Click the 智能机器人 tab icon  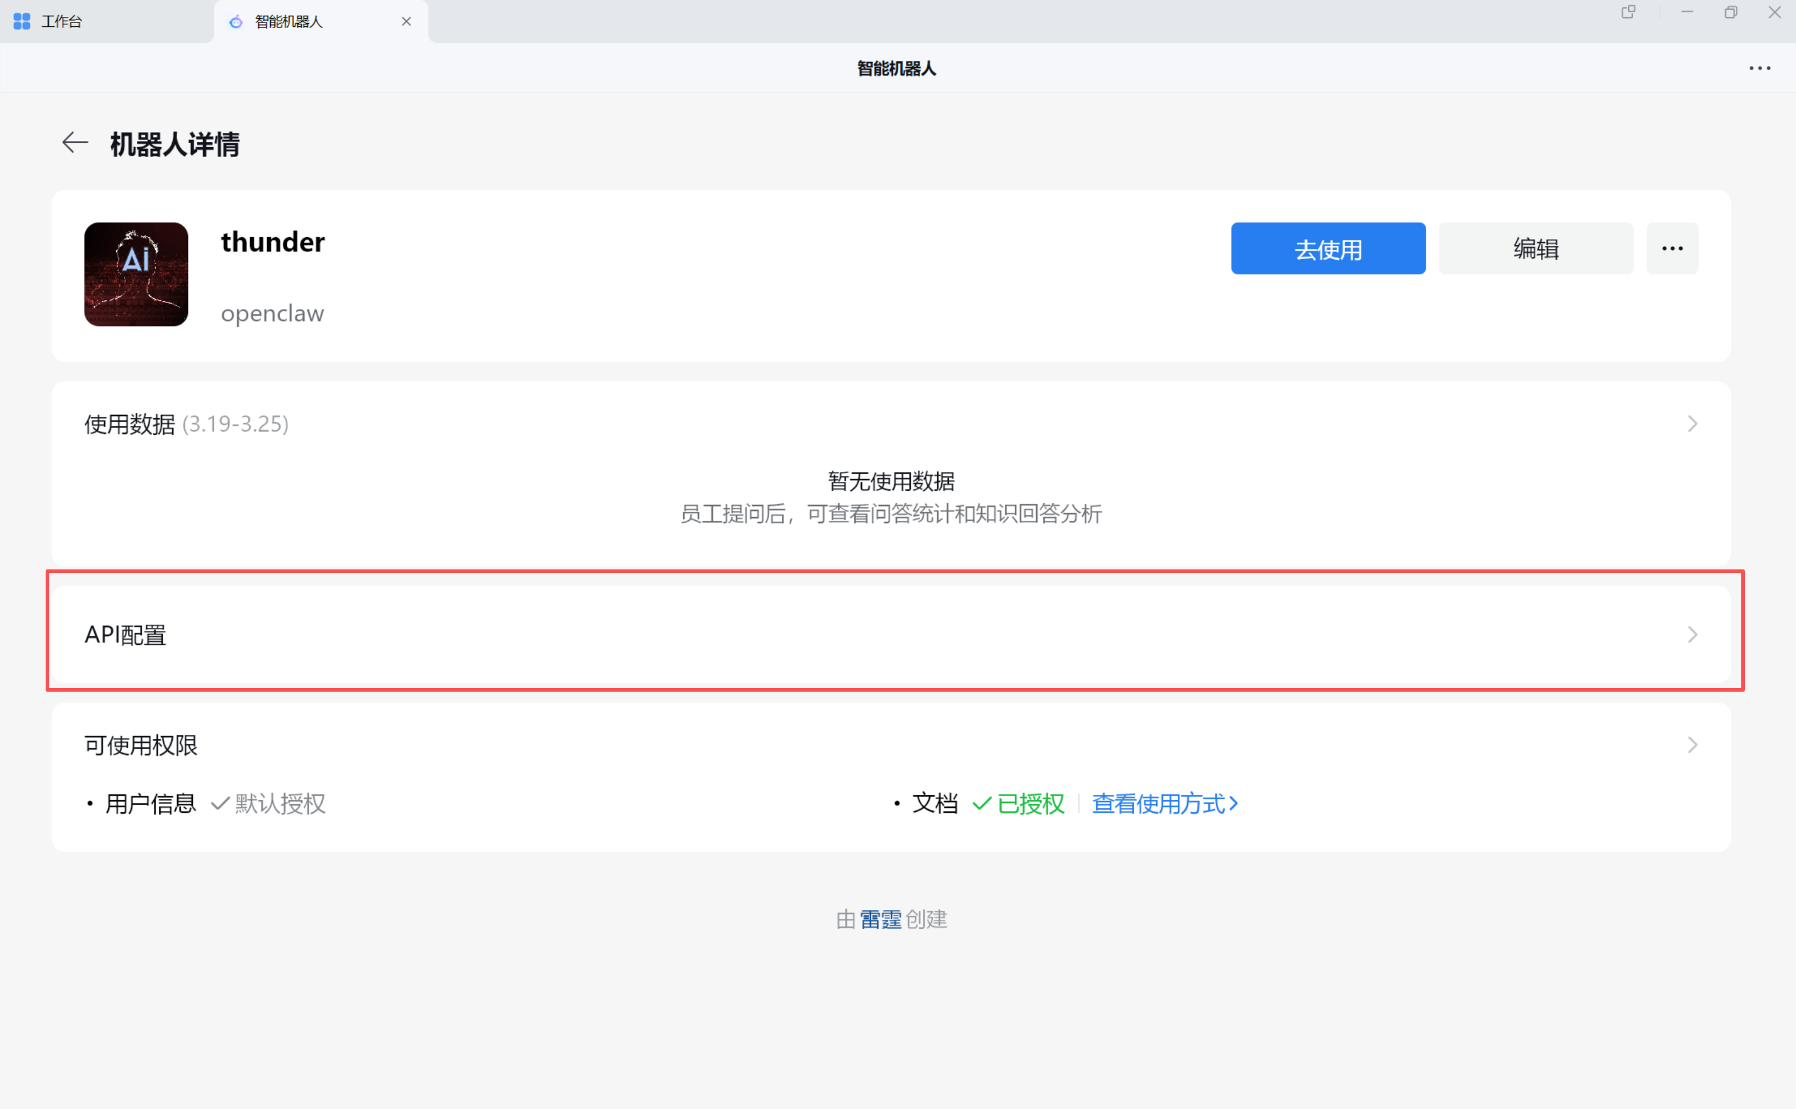[x=235, y=22]
